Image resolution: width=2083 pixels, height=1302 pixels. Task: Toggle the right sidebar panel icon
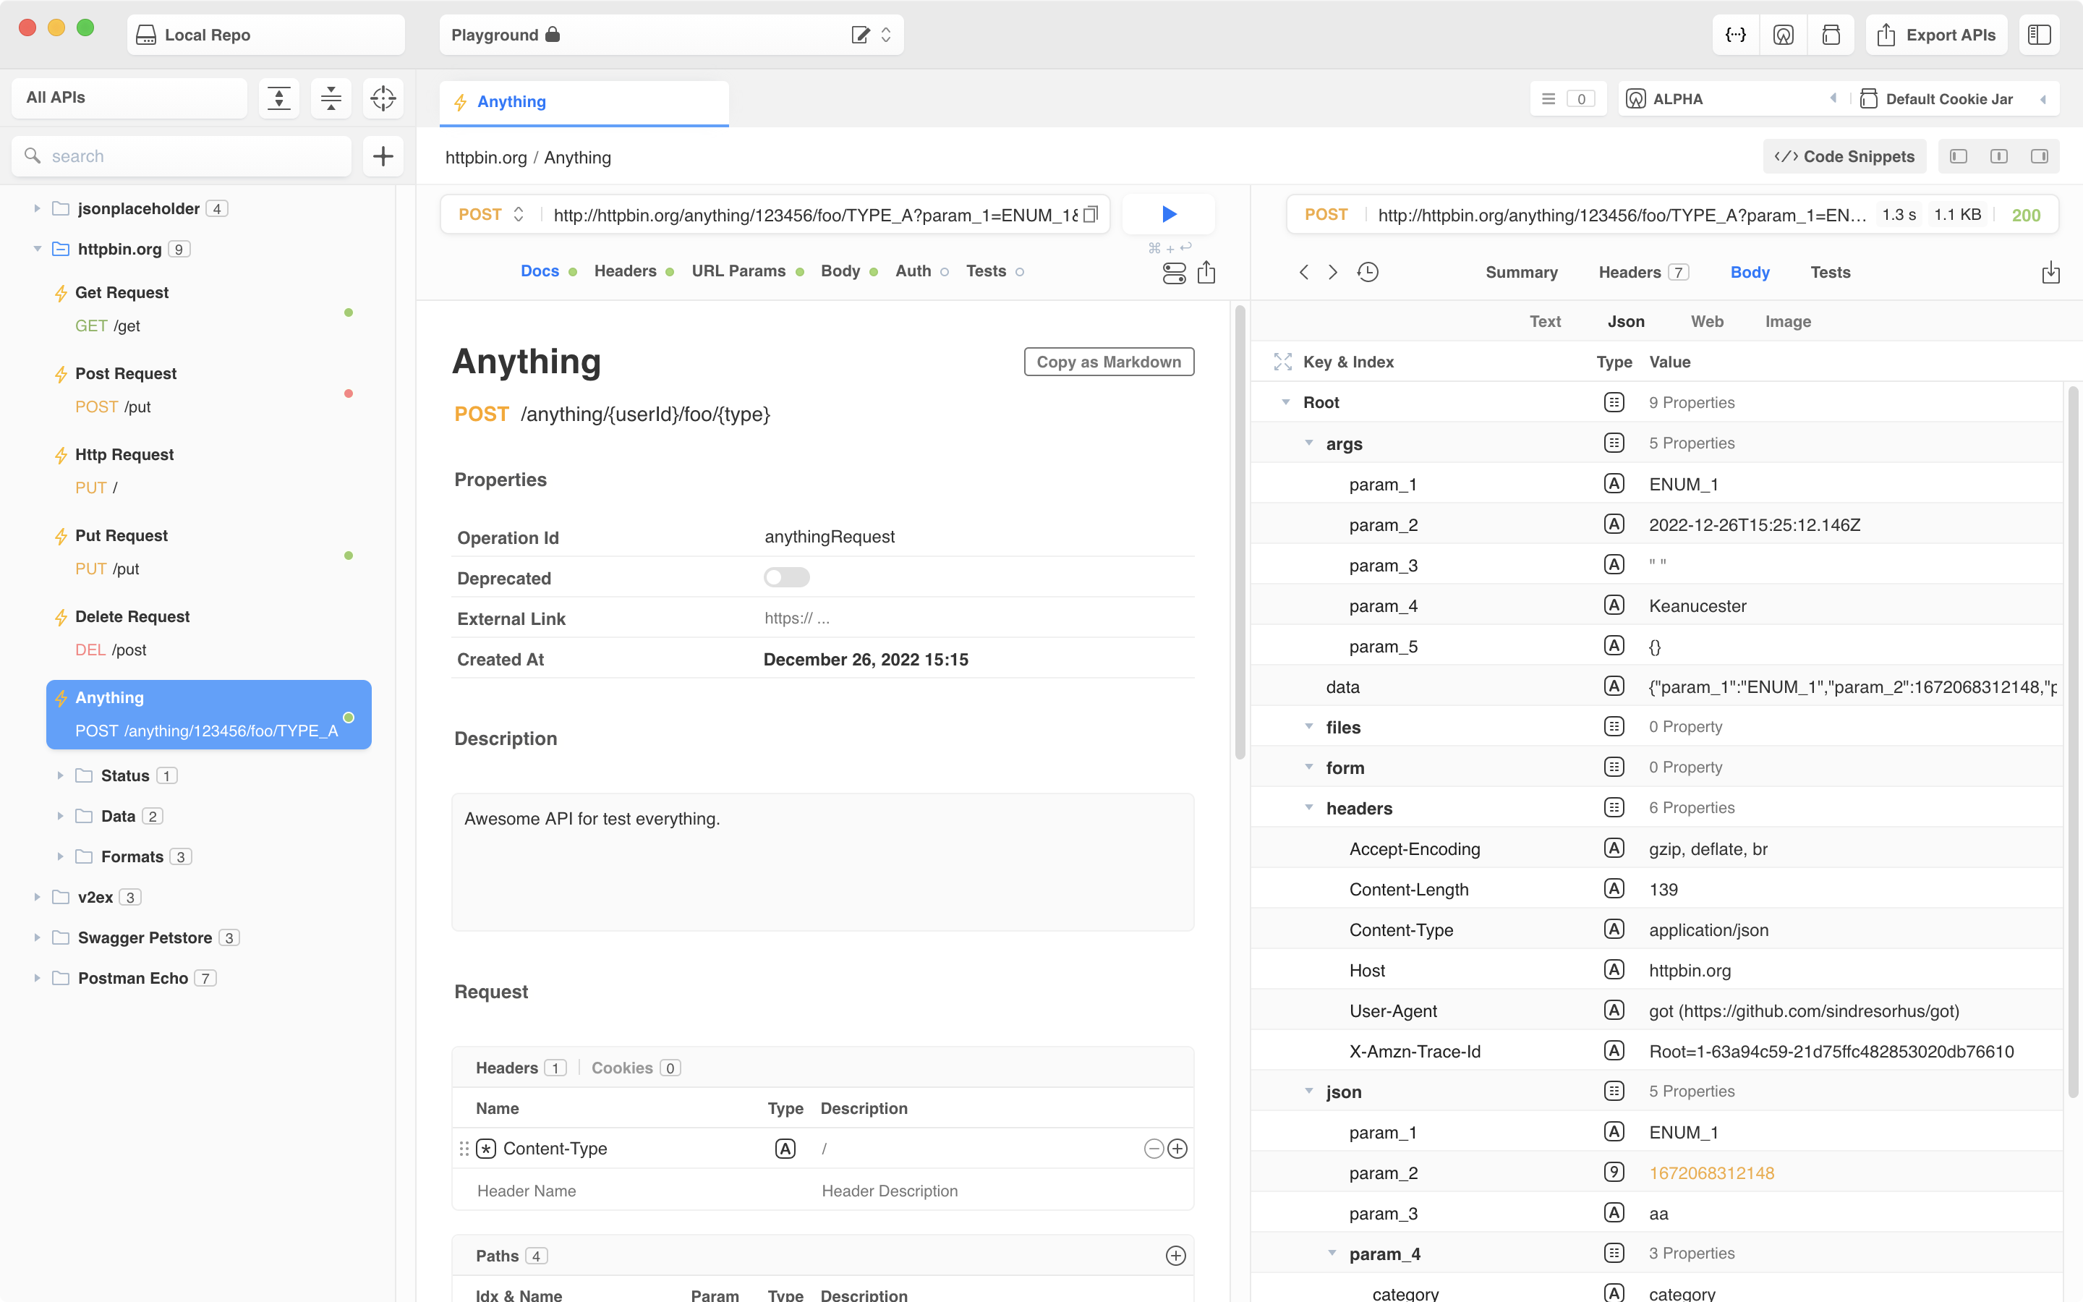point(2039,35)
